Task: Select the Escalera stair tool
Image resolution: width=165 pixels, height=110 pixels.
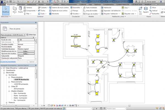Action: [76, 13]
